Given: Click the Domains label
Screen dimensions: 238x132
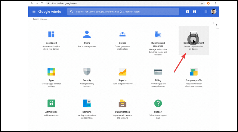Looking at the screenshot, I should pos(87,112).
